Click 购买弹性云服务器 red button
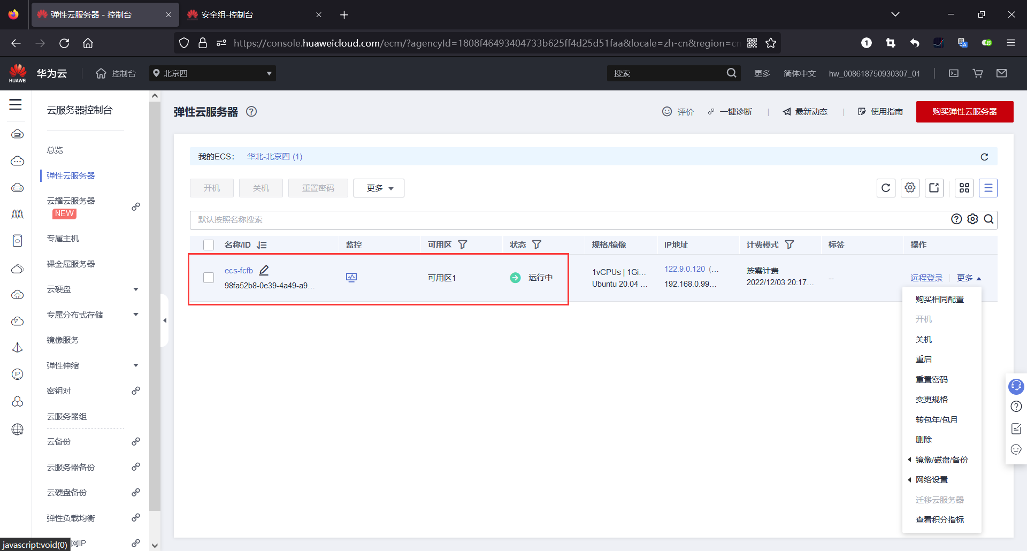Screen dimensions: 1027x551 [964, 112]
